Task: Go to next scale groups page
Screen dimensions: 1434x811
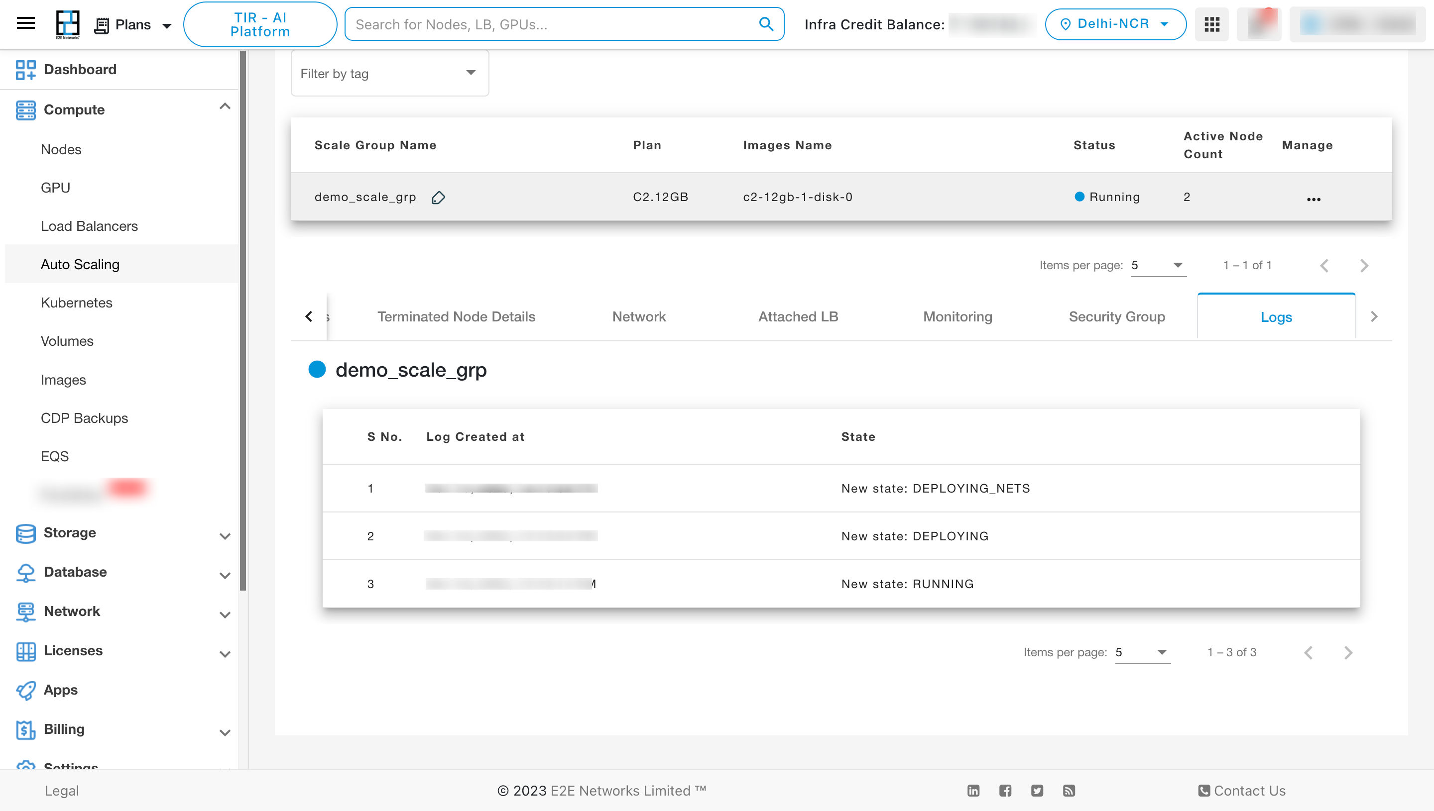Action: coord(1364,266)
